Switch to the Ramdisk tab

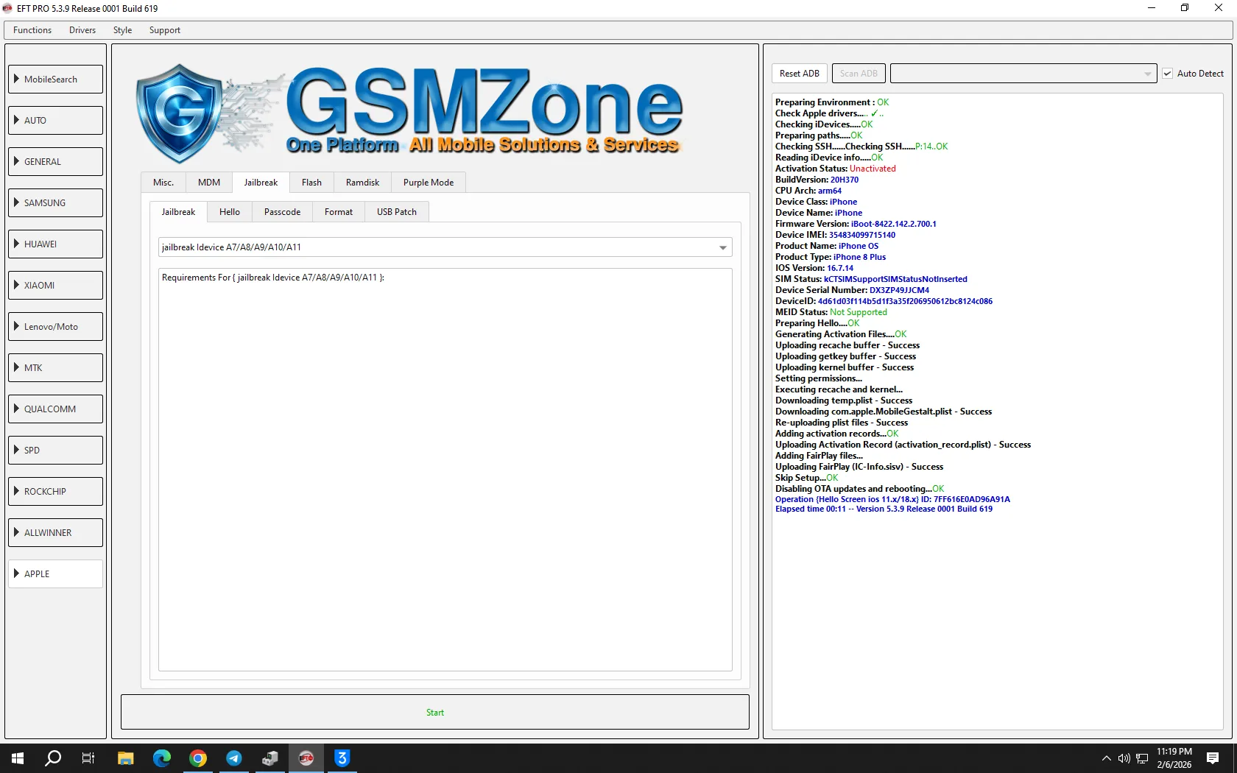click(x=362, y=183)
